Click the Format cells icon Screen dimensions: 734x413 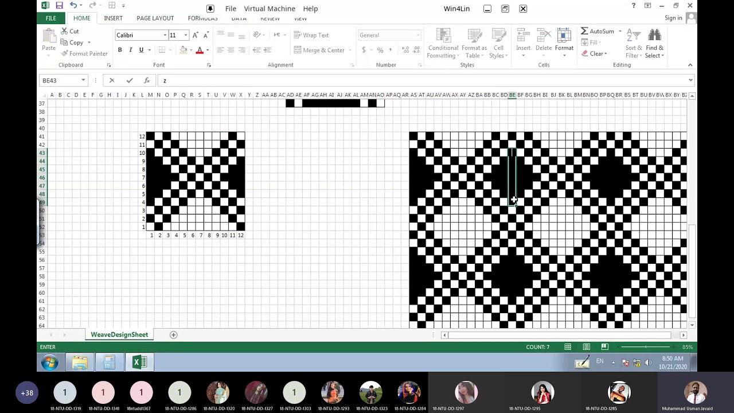564,36
